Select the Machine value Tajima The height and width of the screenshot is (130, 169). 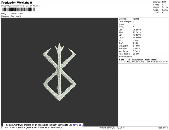[x=136, y=19]
